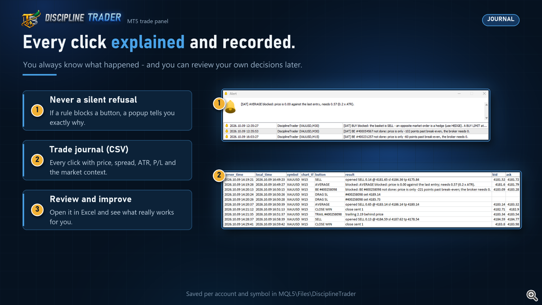Select the 'BUY blocked: the basket is SELL' alert message
This screenshot has height=305, width=542.
click(x=415, y=126)
